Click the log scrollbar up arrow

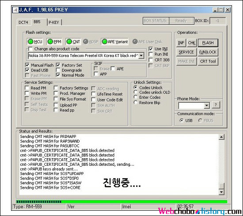pyautogui.click(x=221, y=137)
